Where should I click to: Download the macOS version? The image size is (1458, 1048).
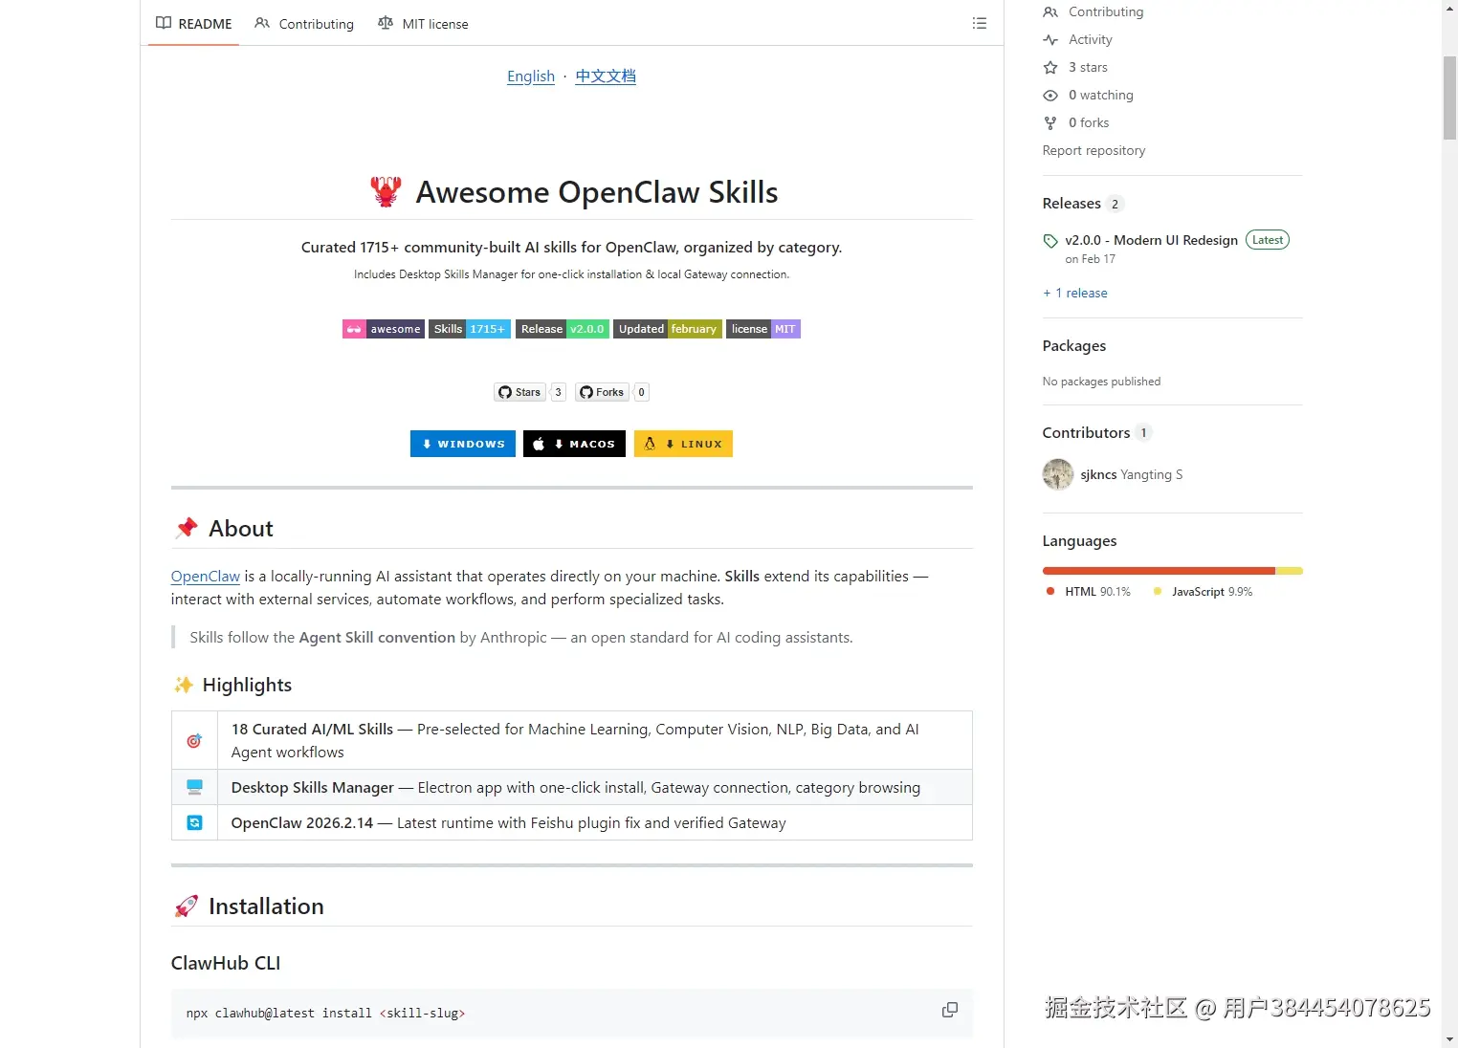tap(575, 444)
